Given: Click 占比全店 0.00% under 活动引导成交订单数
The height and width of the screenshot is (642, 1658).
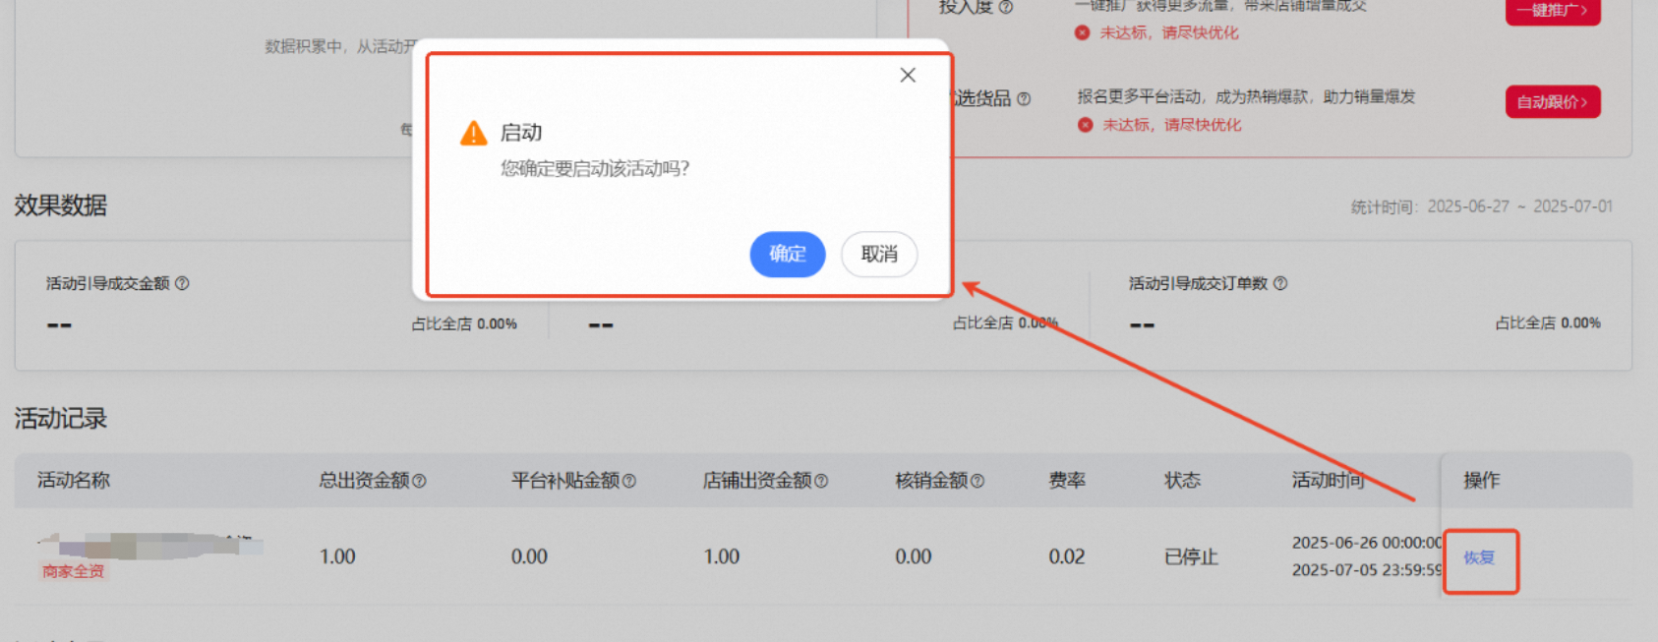Looking at the screenshot, I should click(x=1548, y=322).
